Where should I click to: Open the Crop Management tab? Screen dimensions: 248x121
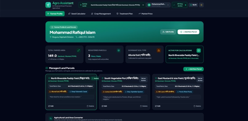click(x=101, y=14)
